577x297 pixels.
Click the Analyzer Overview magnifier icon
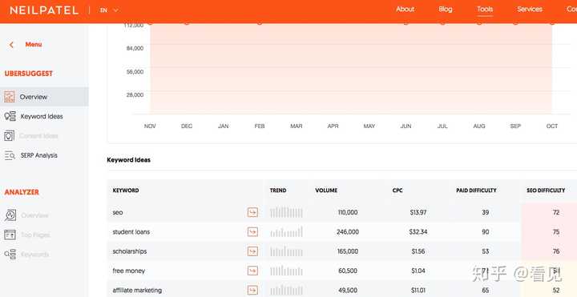pyautogui.click(x=10, y=215)
